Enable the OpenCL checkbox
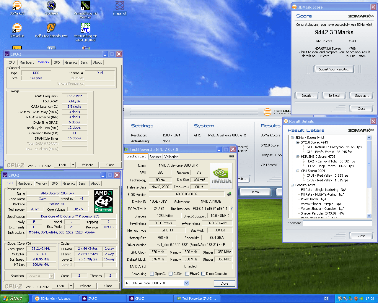The image size is (378, 303). click(x=152, y=274)
